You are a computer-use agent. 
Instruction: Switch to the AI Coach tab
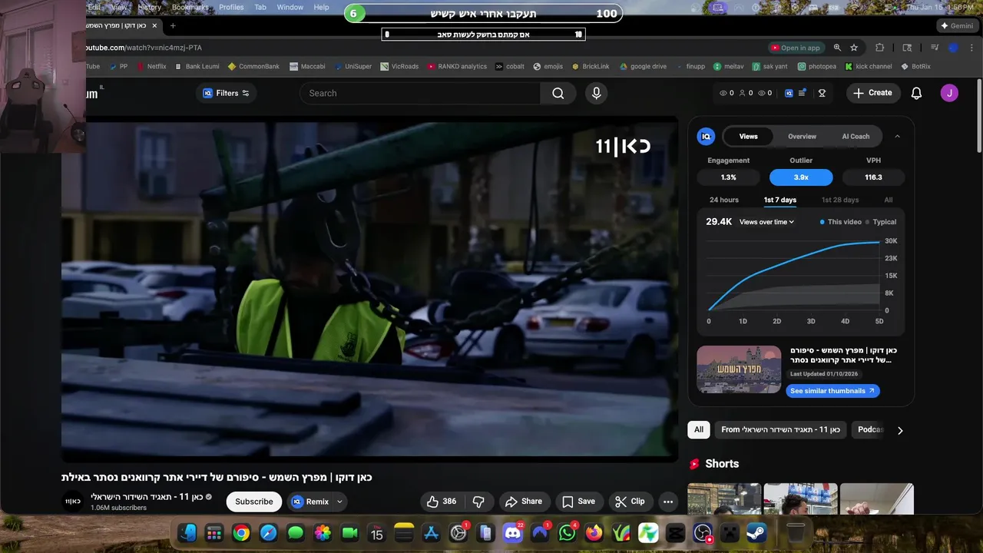point(856,136)
